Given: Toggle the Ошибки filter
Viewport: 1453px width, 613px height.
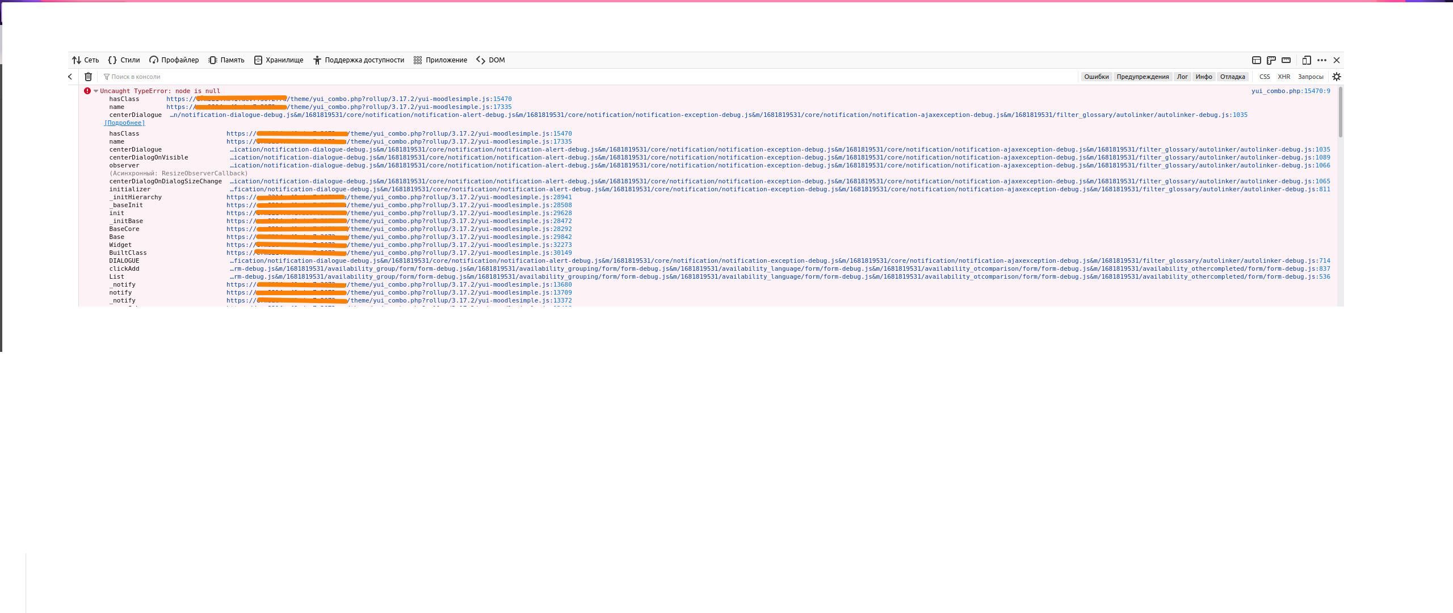Looking at the screenshot, I should [1096, 77].
